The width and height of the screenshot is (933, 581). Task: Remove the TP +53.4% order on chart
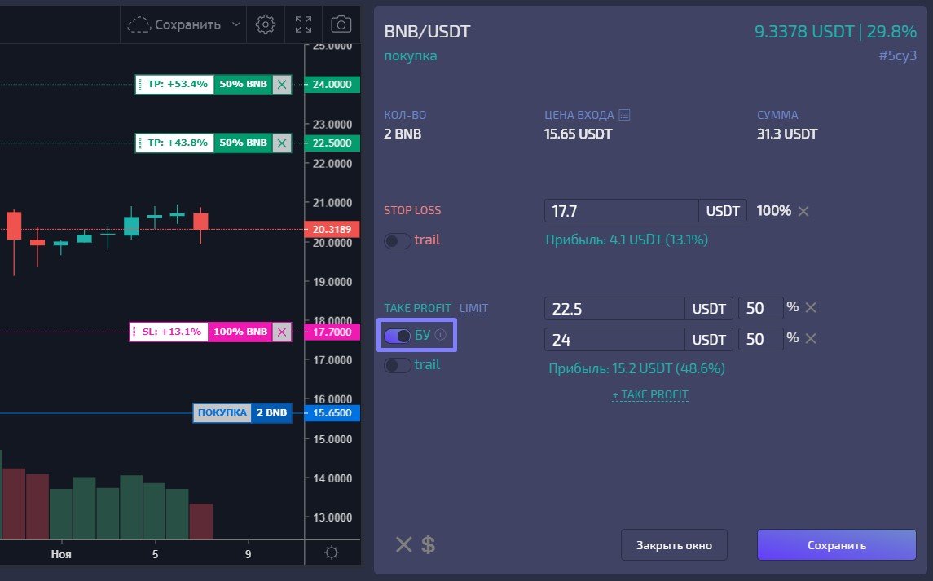click(282, 85)
